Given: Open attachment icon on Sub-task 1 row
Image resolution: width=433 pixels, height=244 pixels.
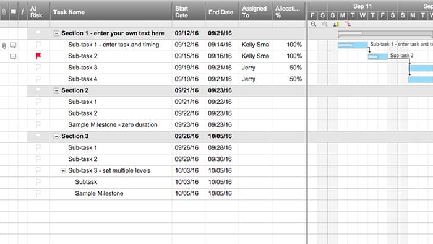Looking at the screenshot, I should pos(4,45).
